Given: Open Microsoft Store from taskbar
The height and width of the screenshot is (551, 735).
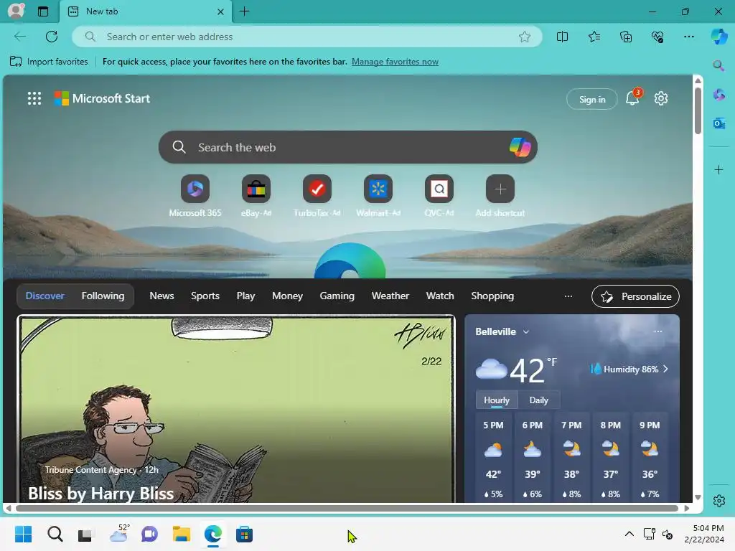Looking at the screenshot, I should click(x=244, y=534).
